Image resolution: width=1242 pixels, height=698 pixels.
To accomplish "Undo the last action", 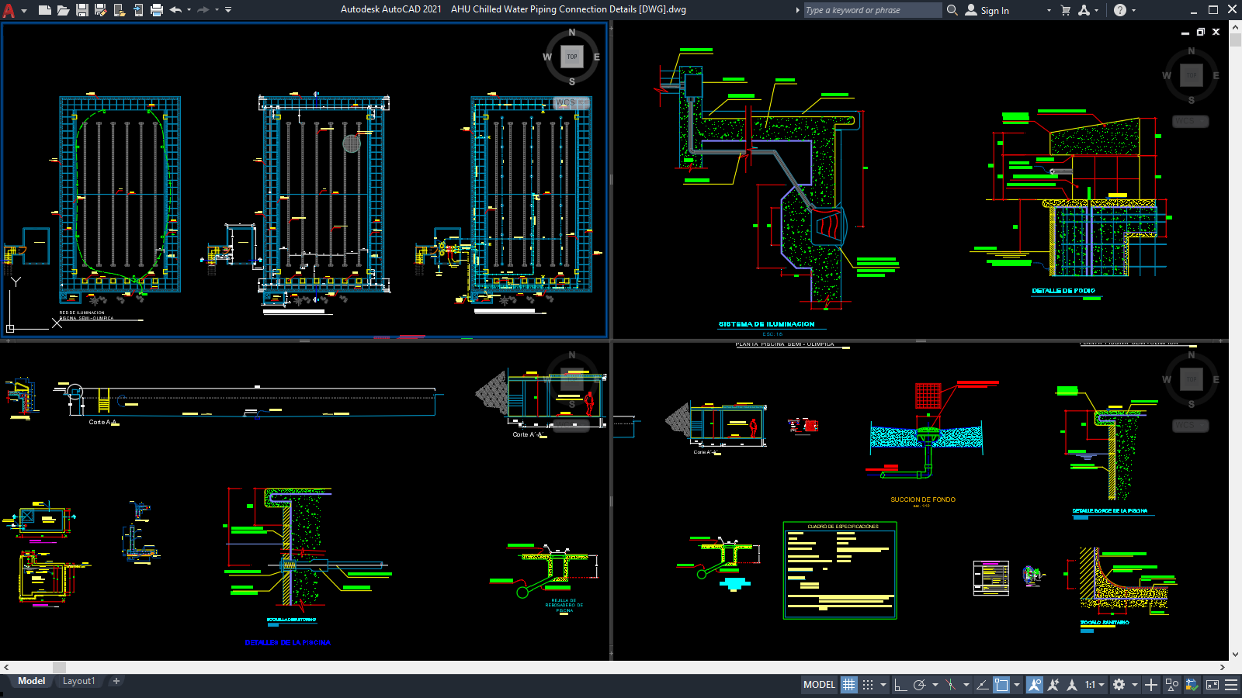I will click(x=175, y=10).
